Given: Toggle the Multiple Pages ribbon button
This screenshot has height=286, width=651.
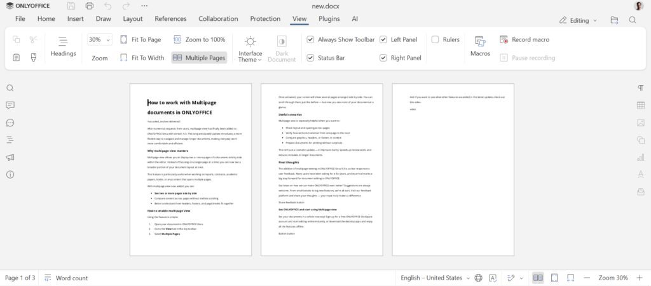Looking at the screenshot, I should 199,58.
